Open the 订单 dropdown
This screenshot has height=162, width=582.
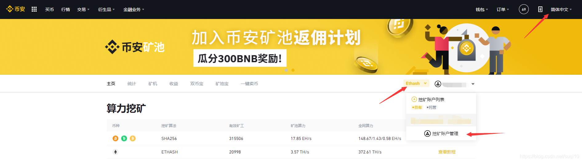[x=503, y=9]
